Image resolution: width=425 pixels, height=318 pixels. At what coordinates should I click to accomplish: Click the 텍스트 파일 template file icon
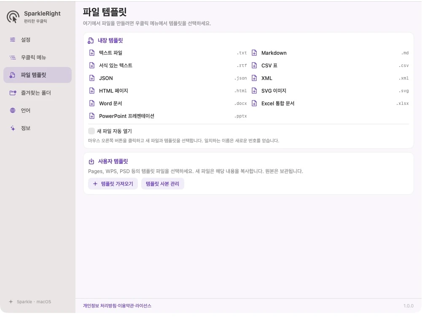click(92, 53)
